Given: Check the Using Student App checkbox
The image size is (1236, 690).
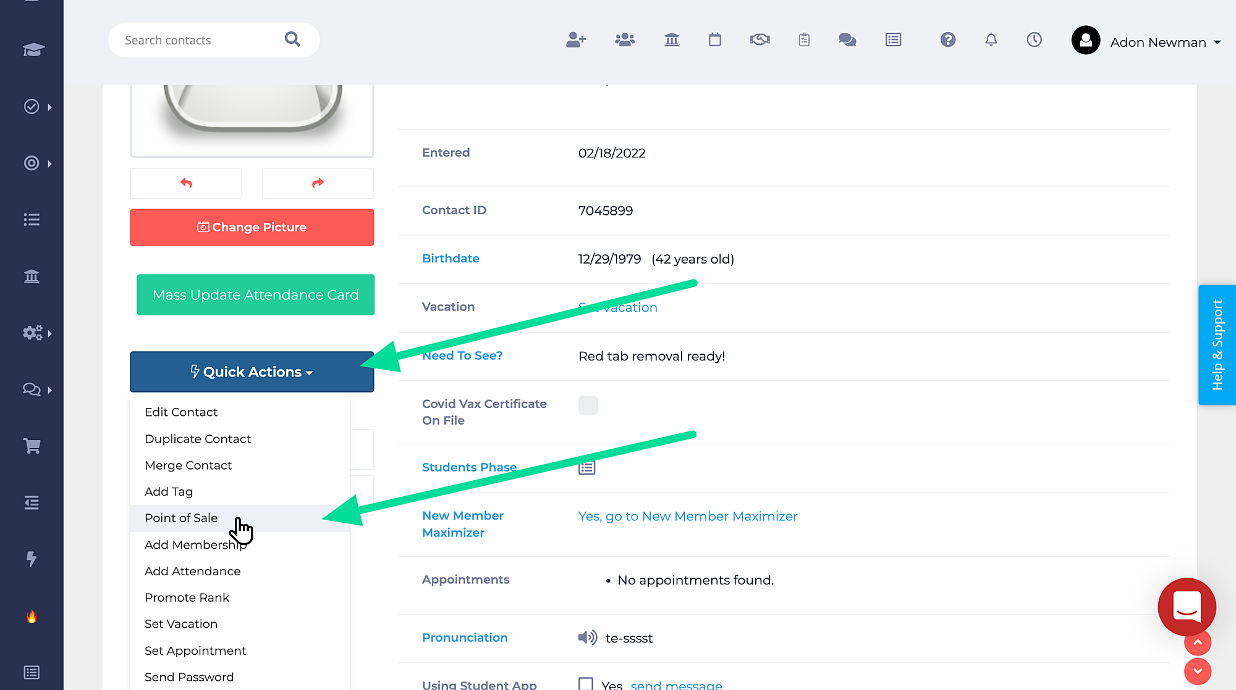Looking at the screenshot, I should pos(585,683).
